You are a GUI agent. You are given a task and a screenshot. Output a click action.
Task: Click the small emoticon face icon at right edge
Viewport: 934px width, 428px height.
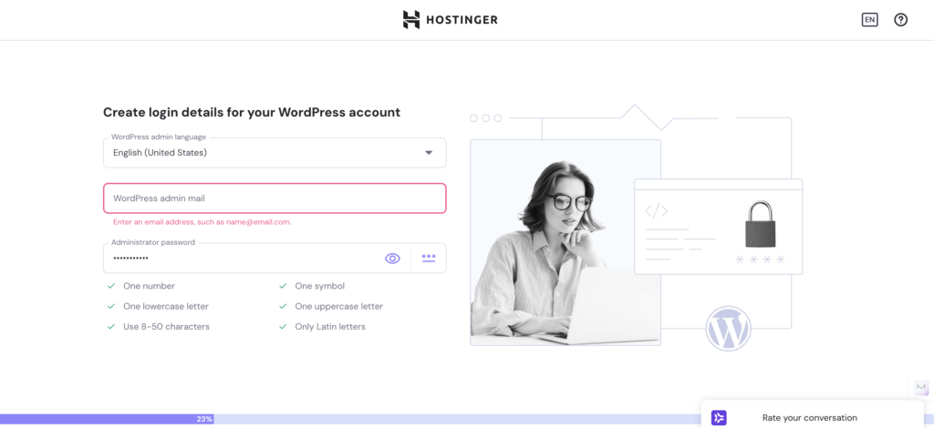920,388
